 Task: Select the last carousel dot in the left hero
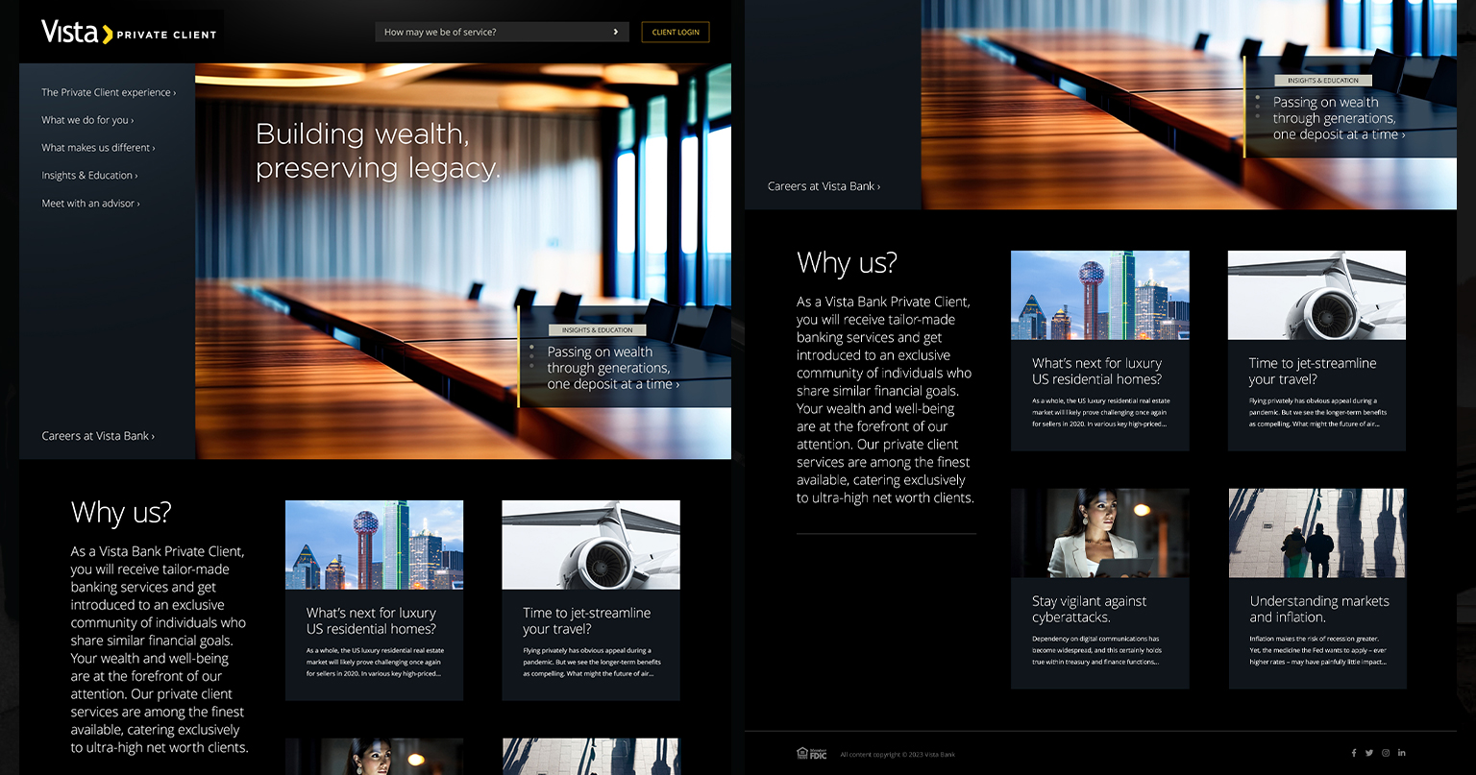[x=531, y=366]
